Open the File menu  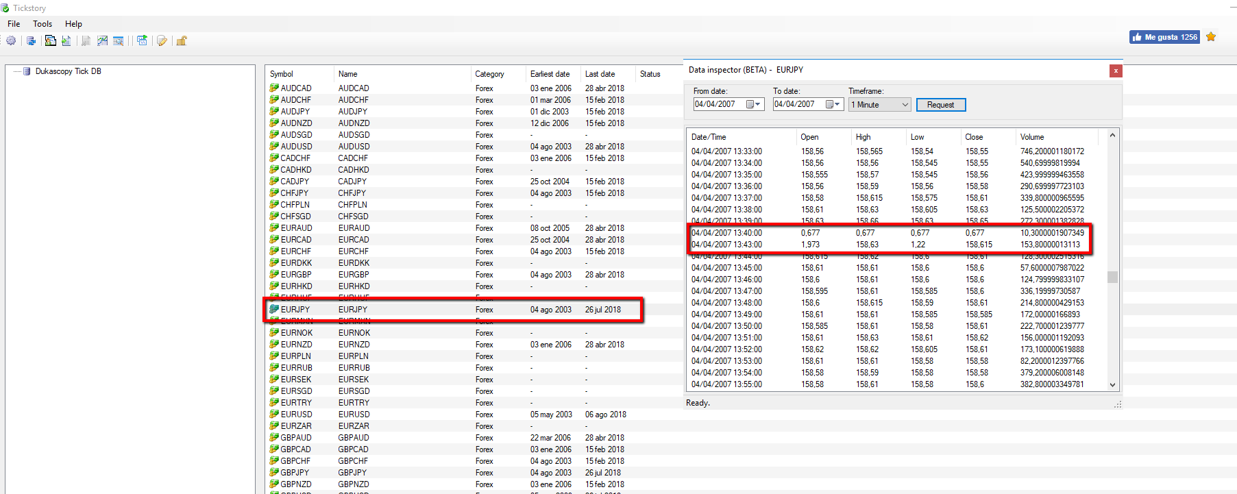(14, 24)
